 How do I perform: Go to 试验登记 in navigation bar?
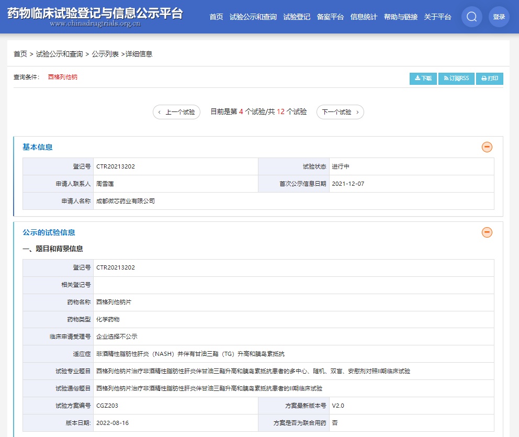click(x=297, y=17)
